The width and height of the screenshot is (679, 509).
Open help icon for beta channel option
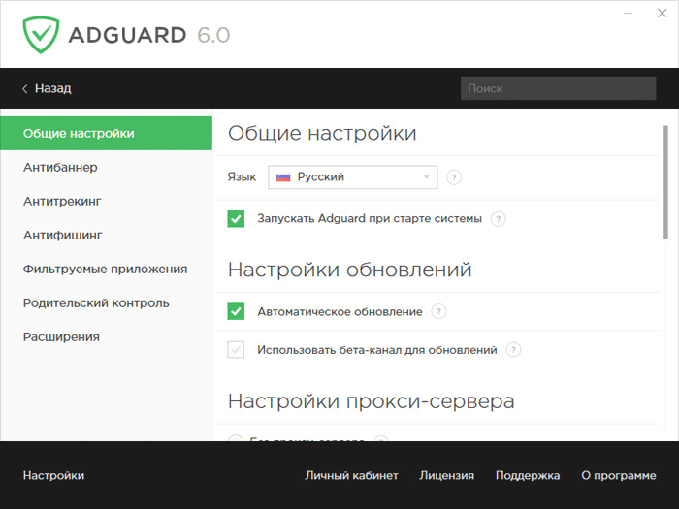pyautogui.click(x=513, y=349)
